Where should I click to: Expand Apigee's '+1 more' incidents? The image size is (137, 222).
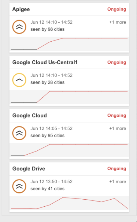click(x=118, y=22)
